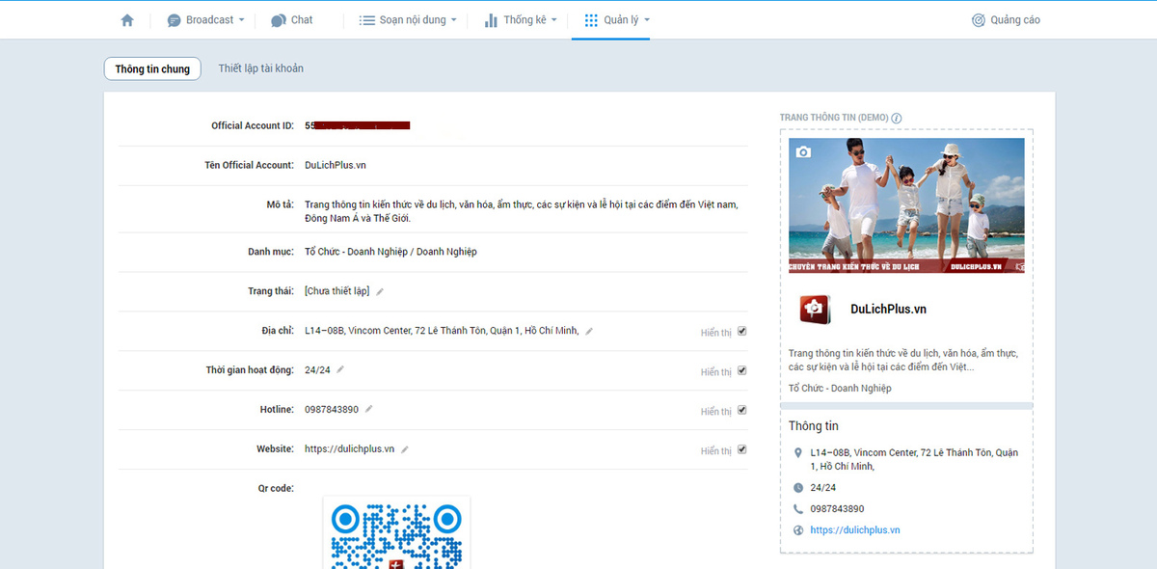The width and height of the screenshot is (1157, 569).
Task: Open the https://dulichplus.vn link in preview
Action: click(855, 530)
